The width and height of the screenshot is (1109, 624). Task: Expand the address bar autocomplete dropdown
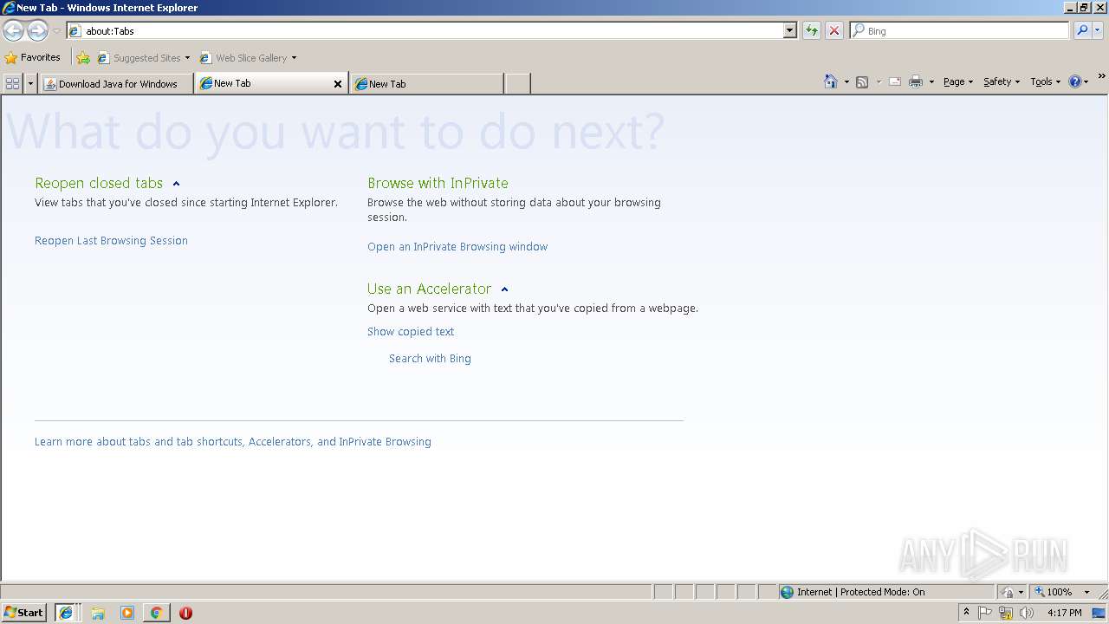pos(790,30)
